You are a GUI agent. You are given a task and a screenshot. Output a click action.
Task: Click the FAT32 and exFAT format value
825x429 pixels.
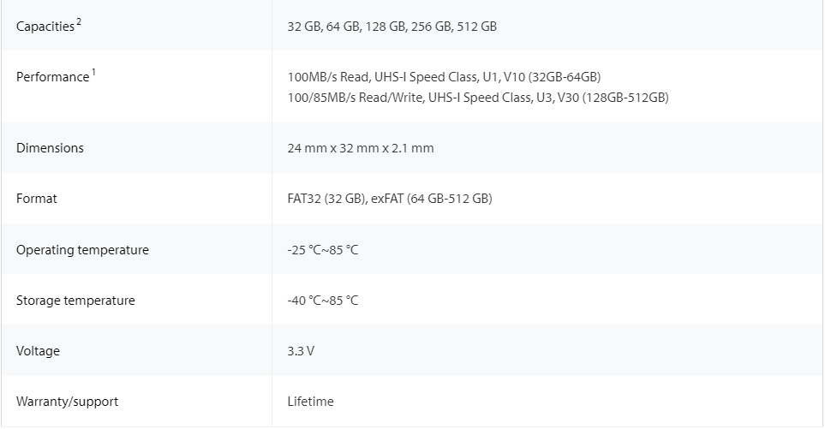point(390,198)
